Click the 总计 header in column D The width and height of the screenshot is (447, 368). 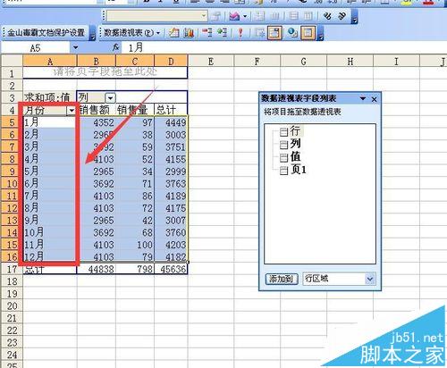pyautogui.click(x=171, y=110)
